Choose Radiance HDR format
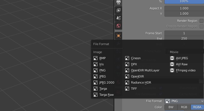 [x=138, y=82]
